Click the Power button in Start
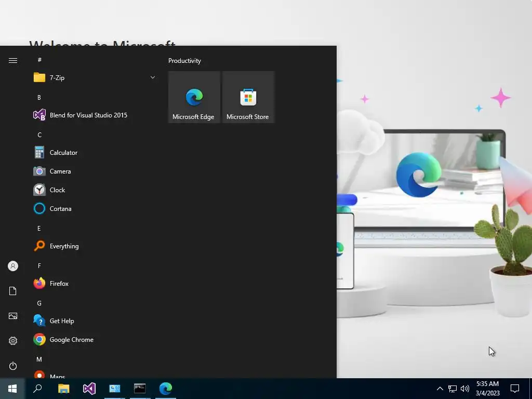532x399 pixels. (13, 366)
